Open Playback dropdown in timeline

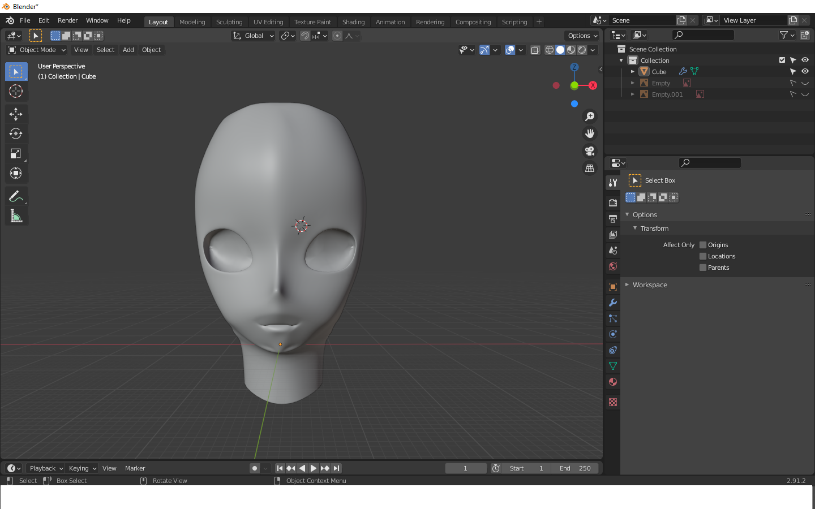point(46,468)
